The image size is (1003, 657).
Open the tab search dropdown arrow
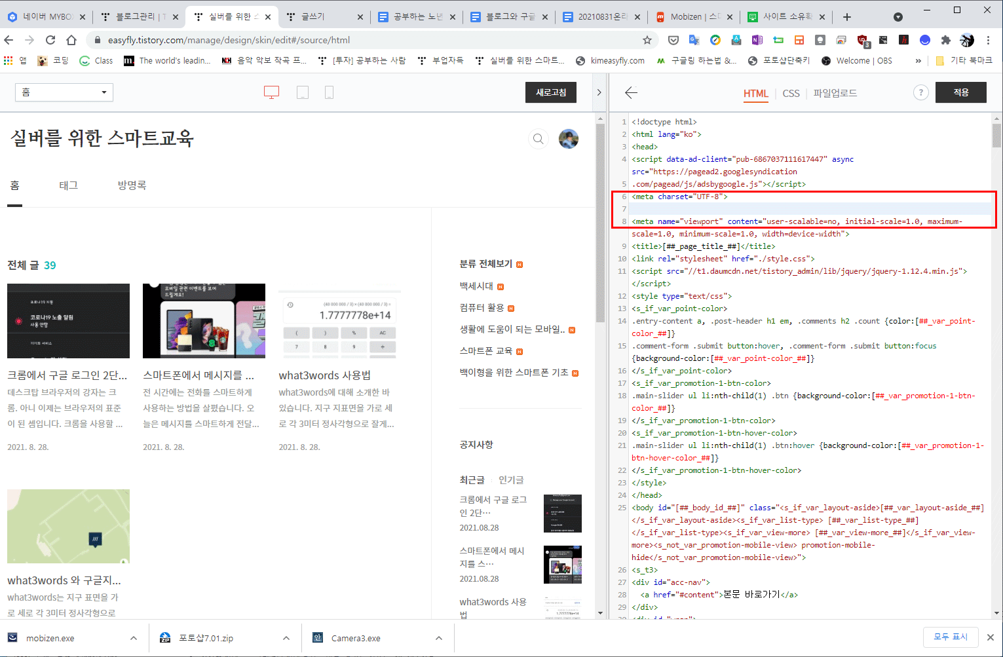tap(898, 17)
